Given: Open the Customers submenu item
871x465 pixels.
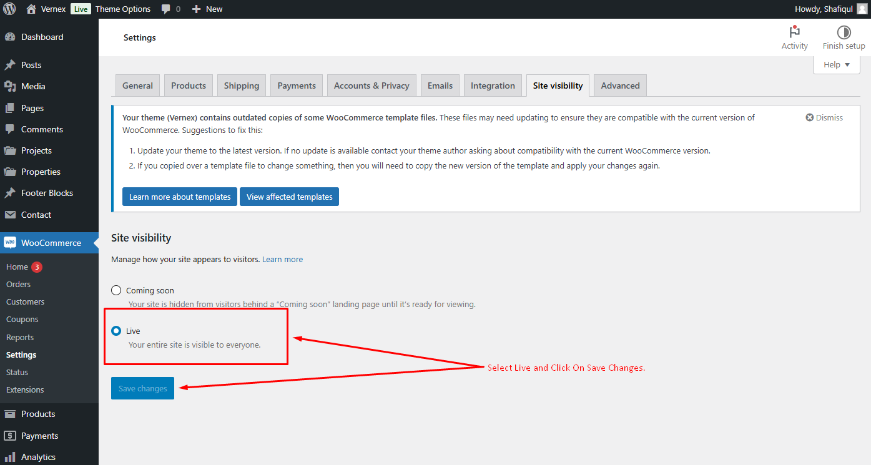Looking at the screenshot, I should (x=25, y=301).
